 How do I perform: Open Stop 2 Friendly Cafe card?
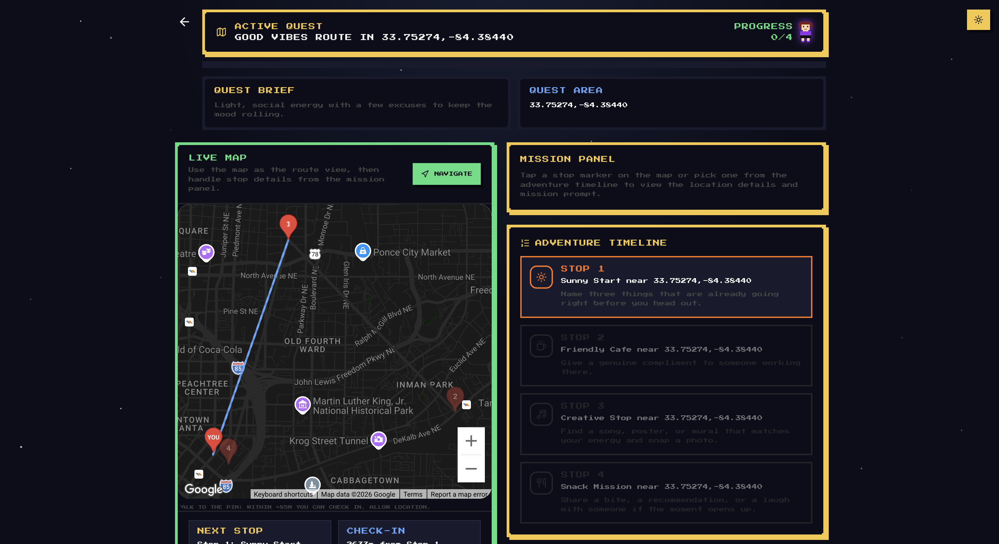666,355
